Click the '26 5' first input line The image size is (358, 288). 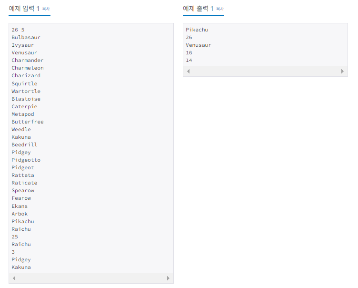click(x=18, y=30)
